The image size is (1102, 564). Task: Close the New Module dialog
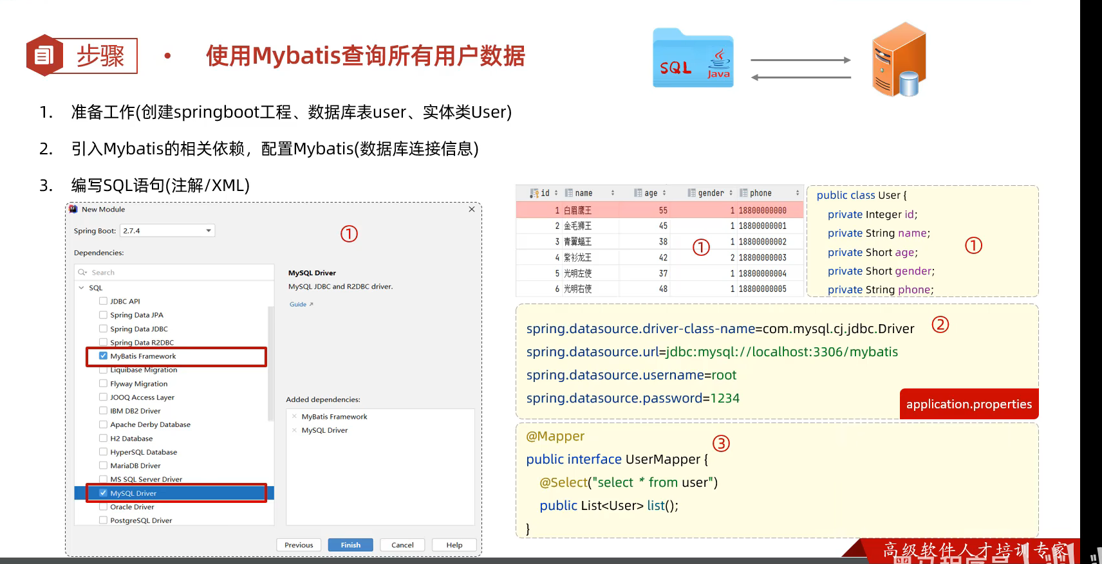coord(472,209)
